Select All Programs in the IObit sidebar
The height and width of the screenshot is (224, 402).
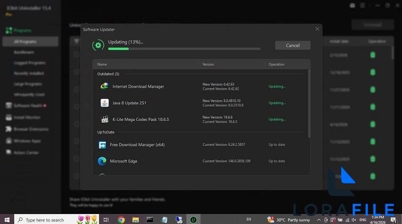point(30,42)
